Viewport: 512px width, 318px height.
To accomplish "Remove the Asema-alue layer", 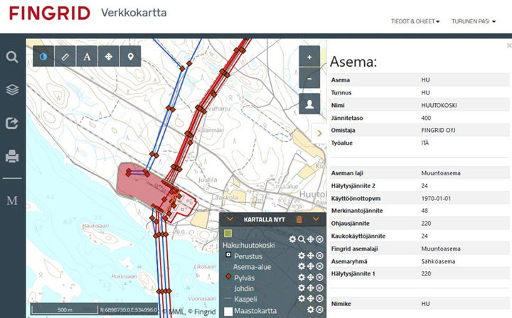I will click(x=320, y=266).
